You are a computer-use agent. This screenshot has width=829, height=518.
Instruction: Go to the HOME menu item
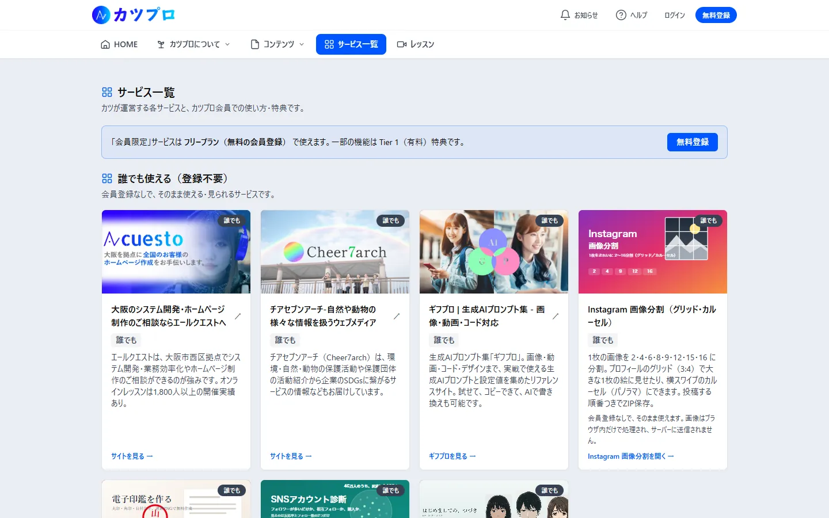point(119,44)
